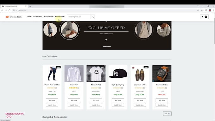Buy Now for PremiumWatch

(162, 100)
